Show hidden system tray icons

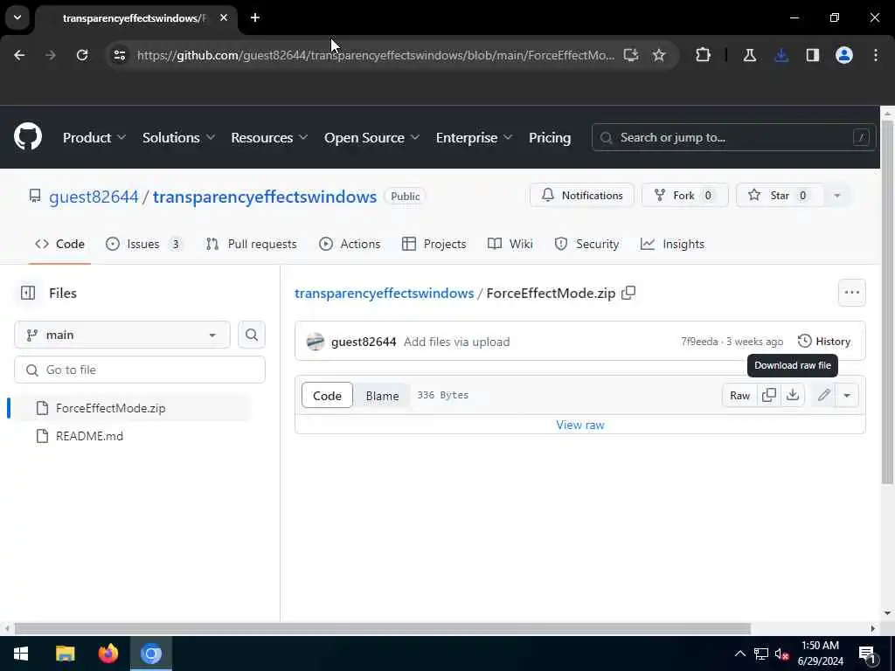739,654
